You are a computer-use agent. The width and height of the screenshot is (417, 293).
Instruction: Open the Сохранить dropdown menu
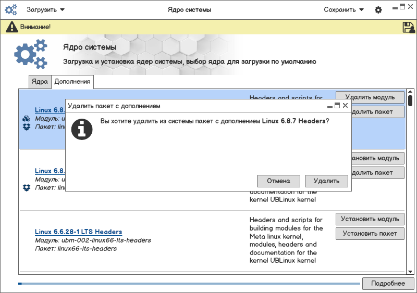(344, 10)
